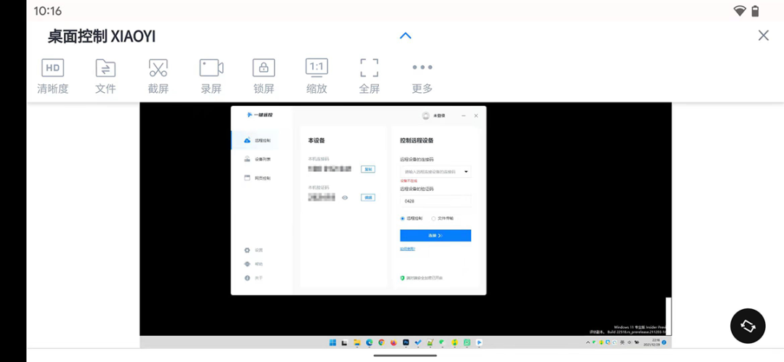
Task: Open the WeChat icon on remote taskbar
Action: coord(442,342)
